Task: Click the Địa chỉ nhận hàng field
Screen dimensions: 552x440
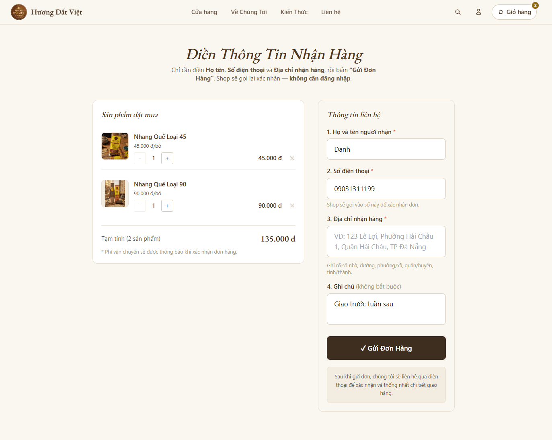Action: (x=386, y=242)
